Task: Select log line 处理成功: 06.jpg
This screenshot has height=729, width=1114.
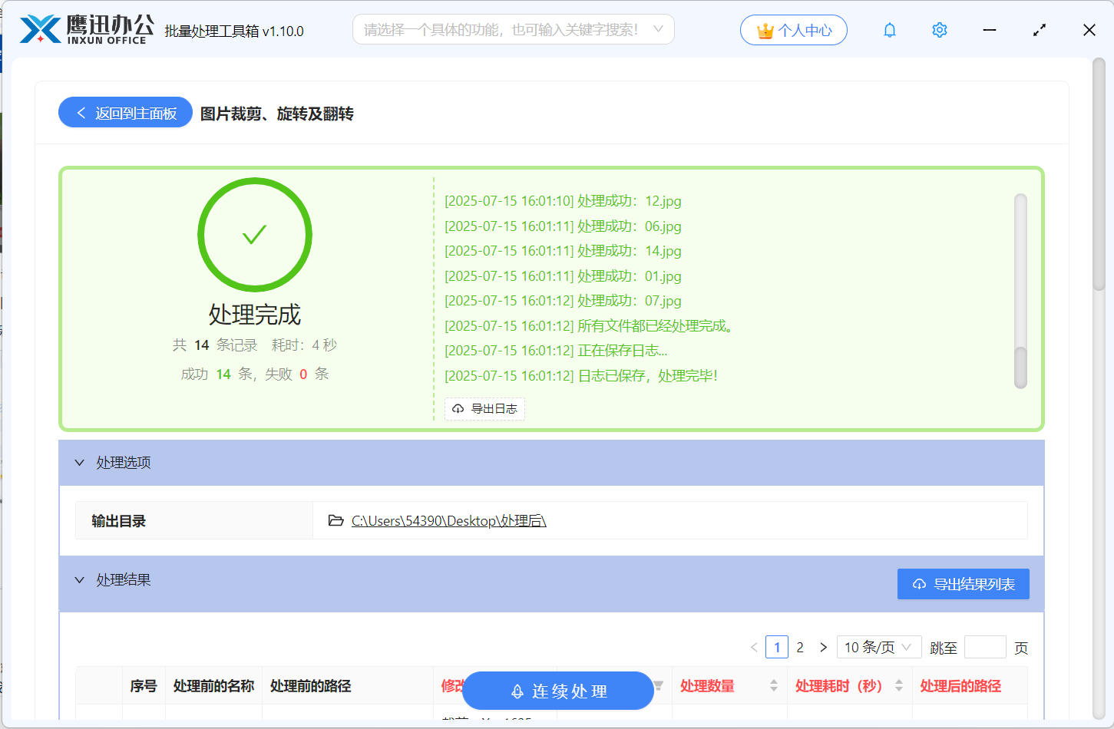Action: 563,226
